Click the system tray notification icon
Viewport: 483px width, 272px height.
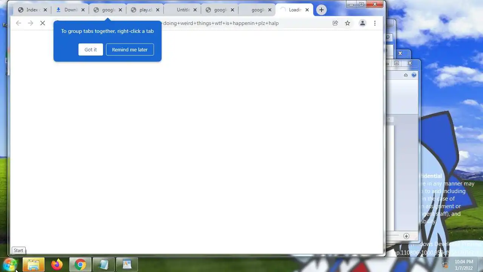coord(445,265)
